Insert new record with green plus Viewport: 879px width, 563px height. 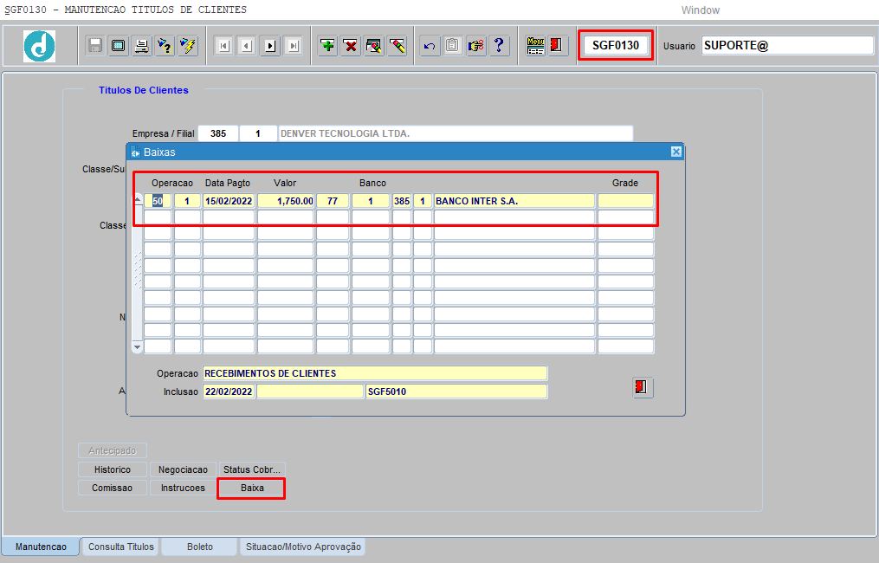pyautogui.click(x=327, y=45)
